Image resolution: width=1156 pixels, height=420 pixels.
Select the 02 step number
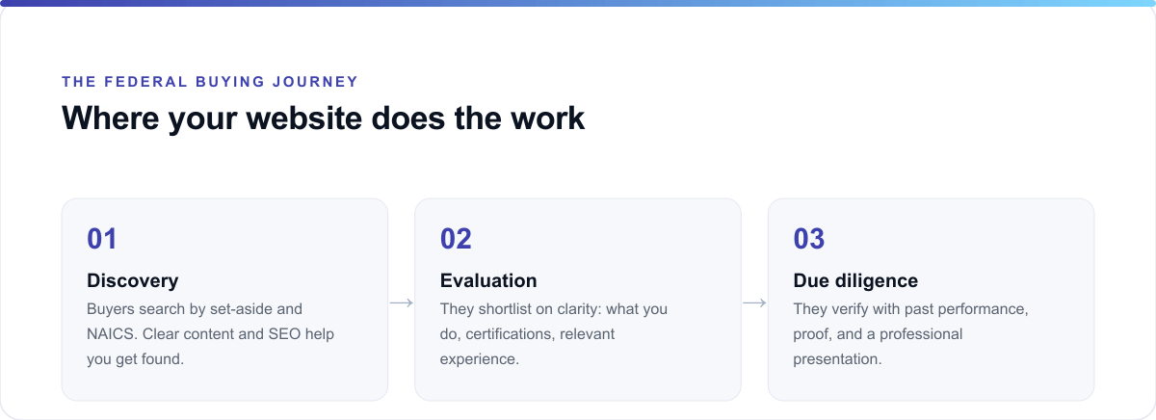tap(456, 239)
